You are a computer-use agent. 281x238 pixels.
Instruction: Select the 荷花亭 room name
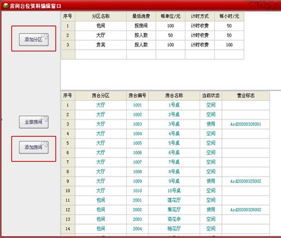(x=174, y=219)
